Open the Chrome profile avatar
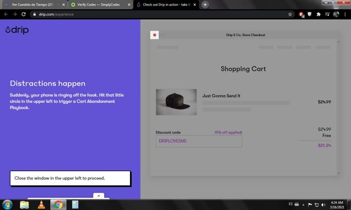The height and width of the screenshot is (210, 351). point(336,14)
